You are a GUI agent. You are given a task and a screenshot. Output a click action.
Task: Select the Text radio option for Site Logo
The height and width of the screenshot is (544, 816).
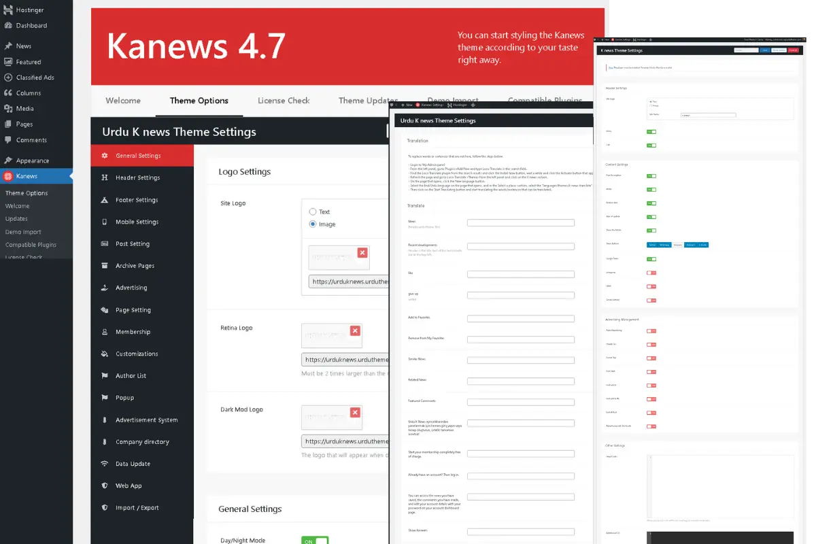(313, 211)
